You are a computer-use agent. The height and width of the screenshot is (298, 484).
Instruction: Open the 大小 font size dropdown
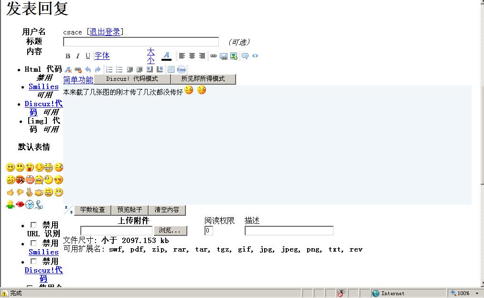click(x=151, y=55)
